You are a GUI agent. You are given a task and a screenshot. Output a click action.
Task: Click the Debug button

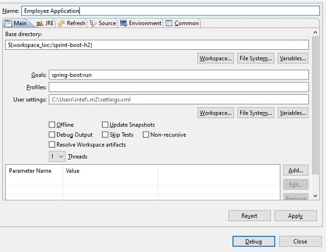(254, 241)
